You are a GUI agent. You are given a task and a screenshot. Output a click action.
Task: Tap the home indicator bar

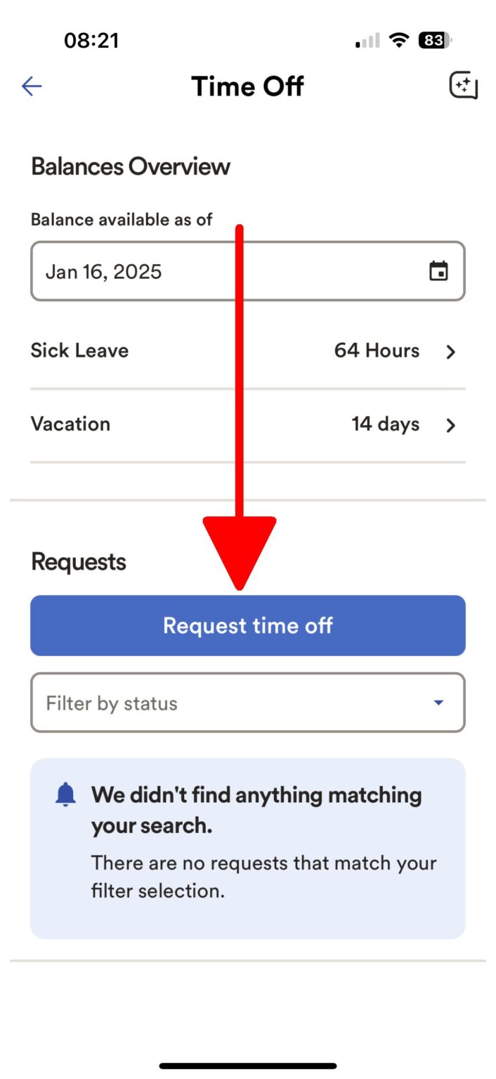click(x=247, y=1066)
